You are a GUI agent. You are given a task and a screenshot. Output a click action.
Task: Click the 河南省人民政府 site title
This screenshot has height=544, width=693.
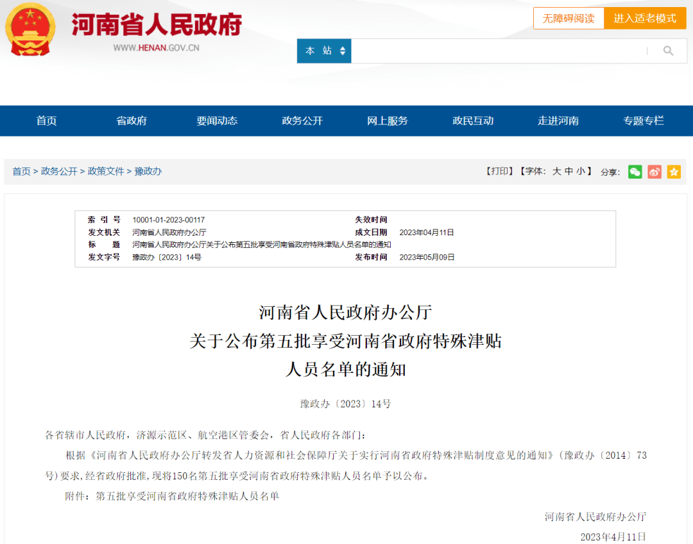click(x=157, y=24)
